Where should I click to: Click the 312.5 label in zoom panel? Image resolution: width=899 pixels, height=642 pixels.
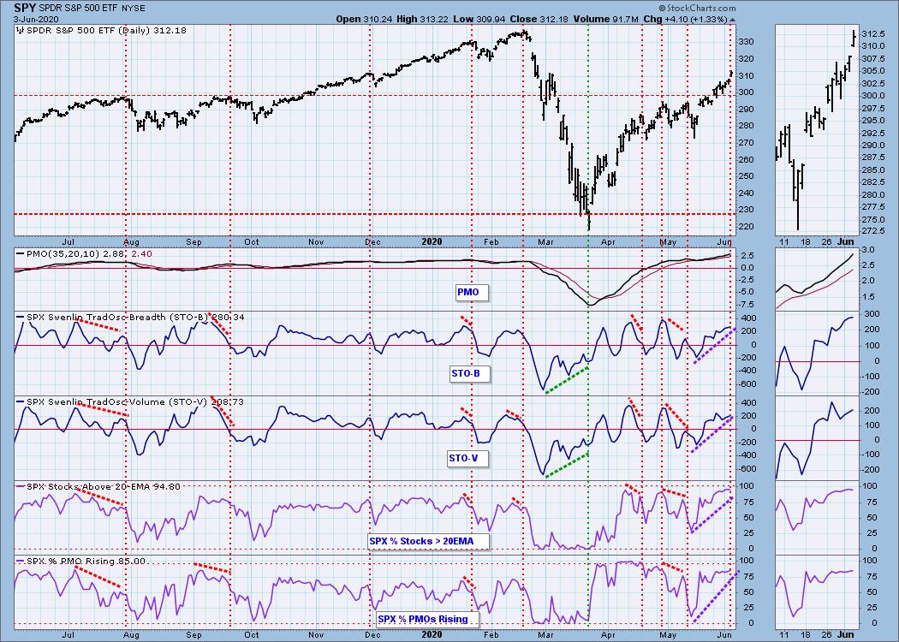875,34
